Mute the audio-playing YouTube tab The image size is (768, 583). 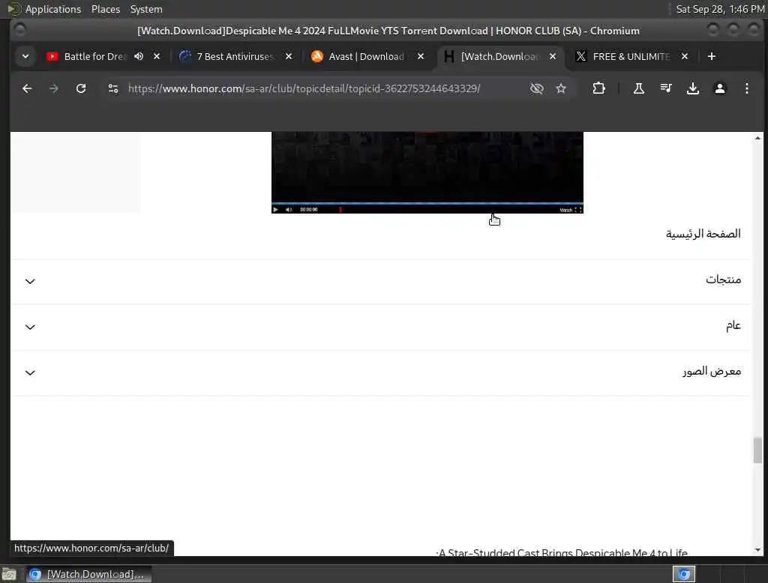(x=139, y=56)
